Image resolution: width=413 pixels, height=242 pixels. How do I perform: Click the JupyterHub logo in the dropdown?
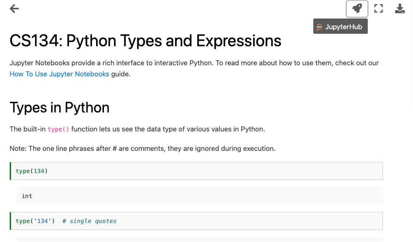[320, 27]
